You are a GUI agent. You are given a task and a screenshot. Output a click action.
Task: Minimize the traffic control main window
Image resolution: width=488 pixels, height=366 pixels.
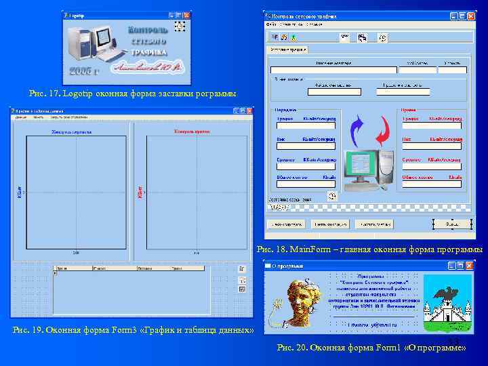[x=453, y=16]
